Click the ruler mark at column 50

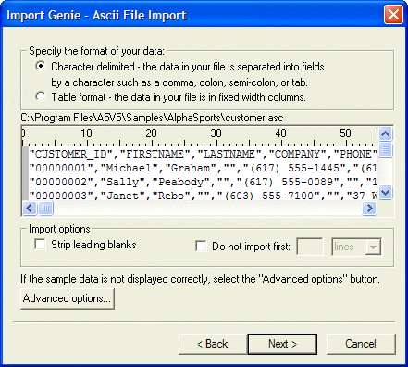345,133
